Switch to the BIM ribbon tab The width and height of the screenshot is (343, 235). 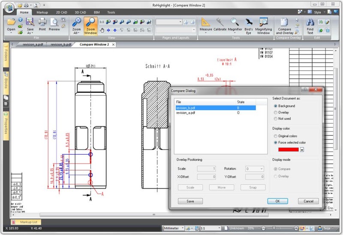(97, 12)
